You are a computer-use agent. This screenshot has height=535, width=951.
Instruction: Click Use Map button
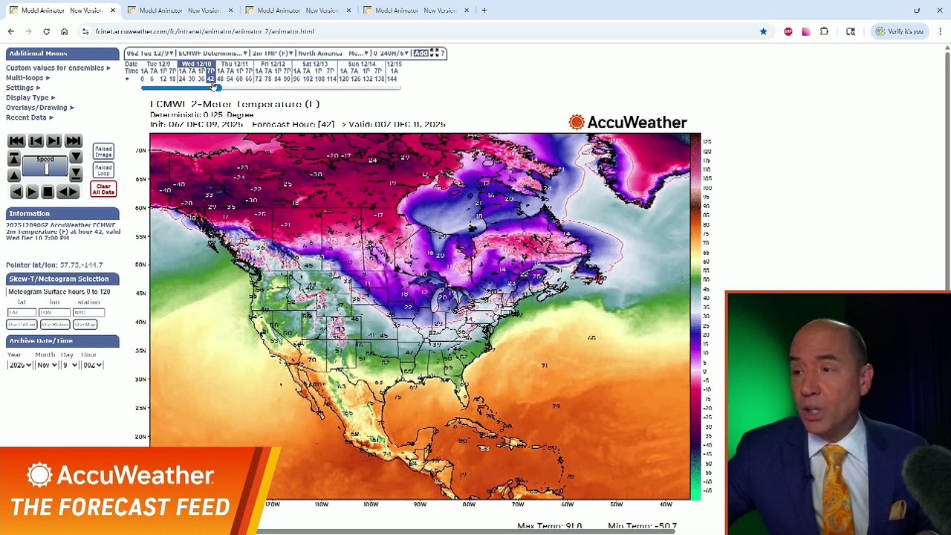click(x=85, y=325)
